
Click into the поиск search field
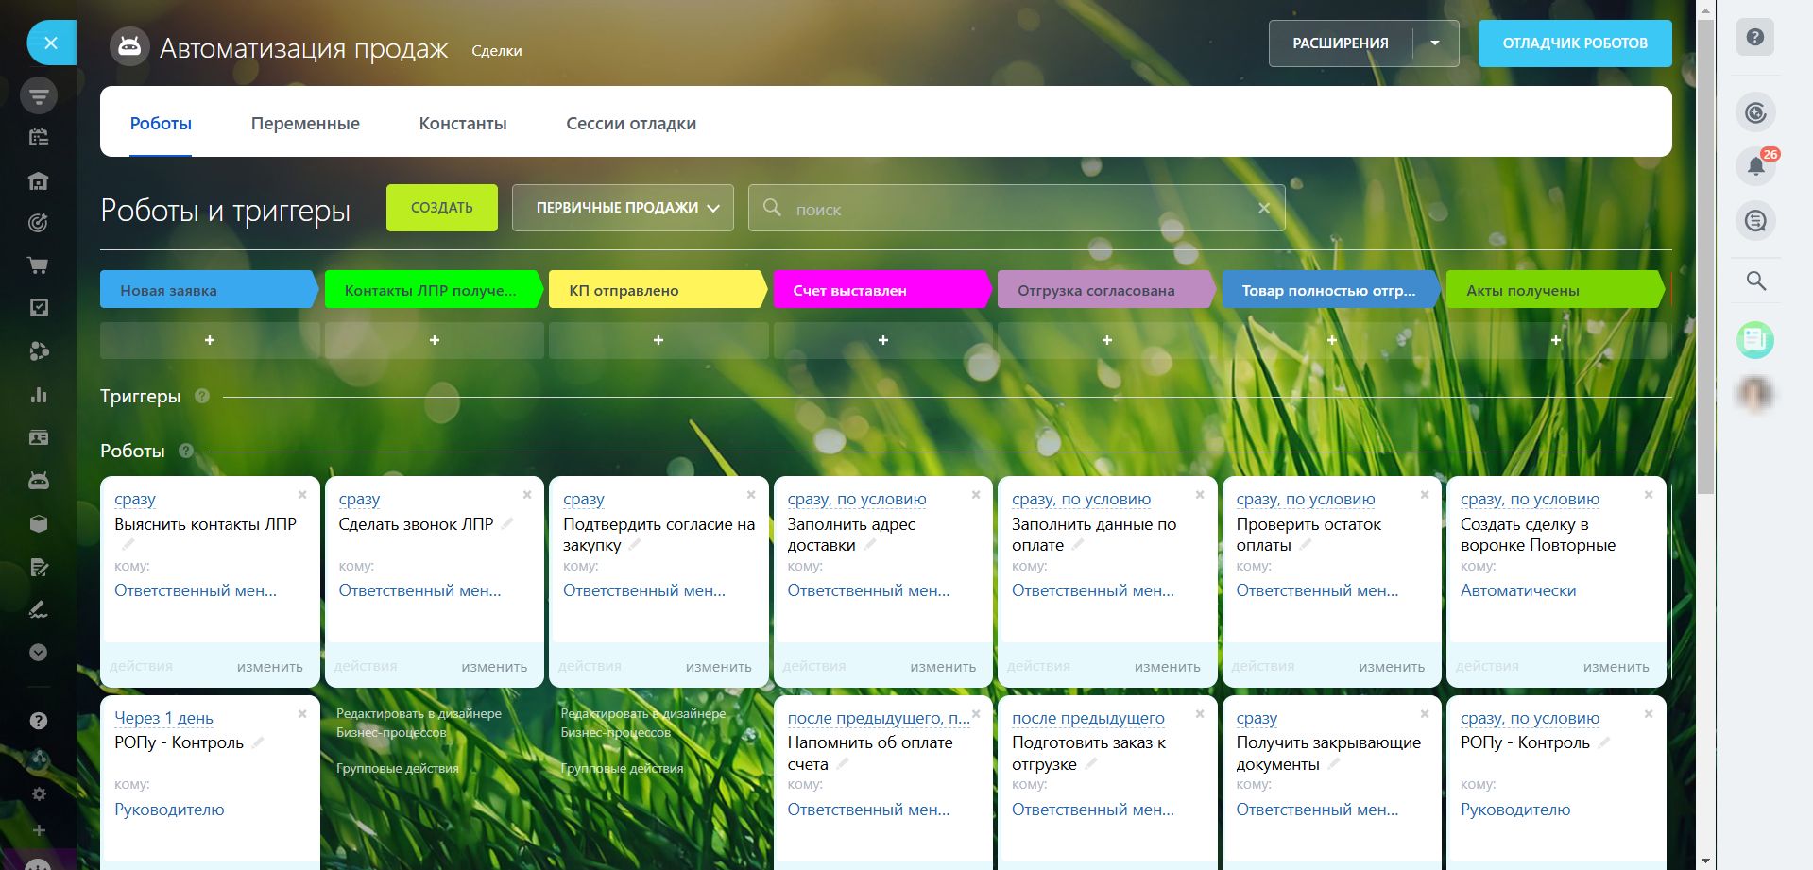pos(1011,209)
